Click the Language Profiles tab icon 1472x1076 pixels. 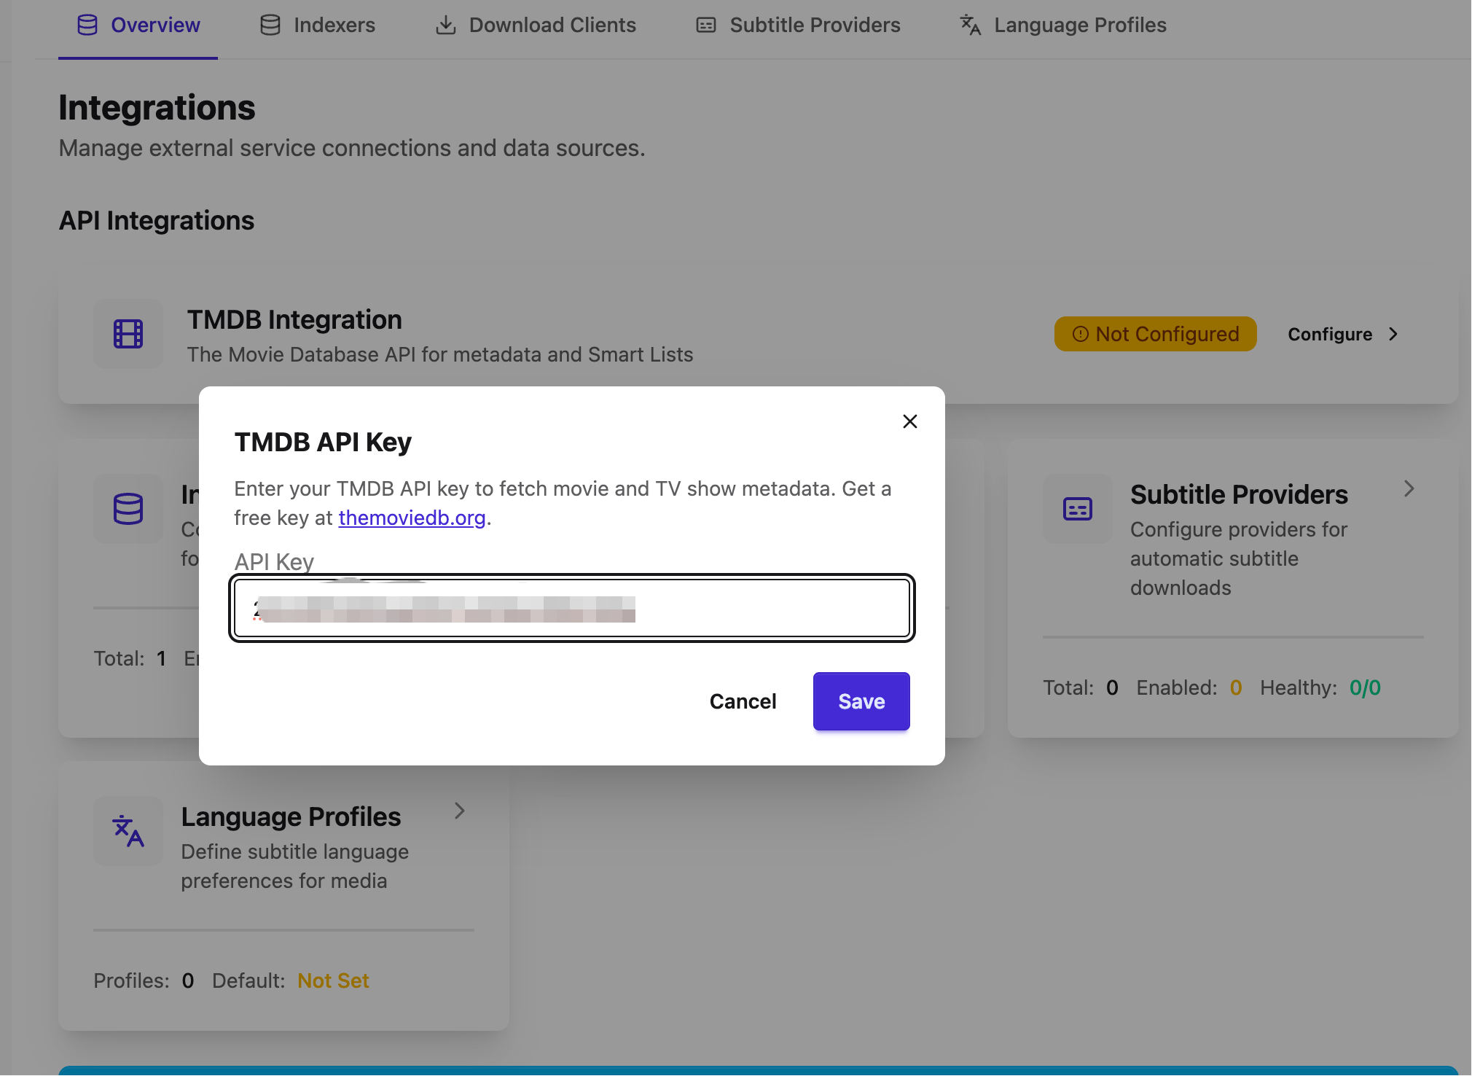coord(970,25)
